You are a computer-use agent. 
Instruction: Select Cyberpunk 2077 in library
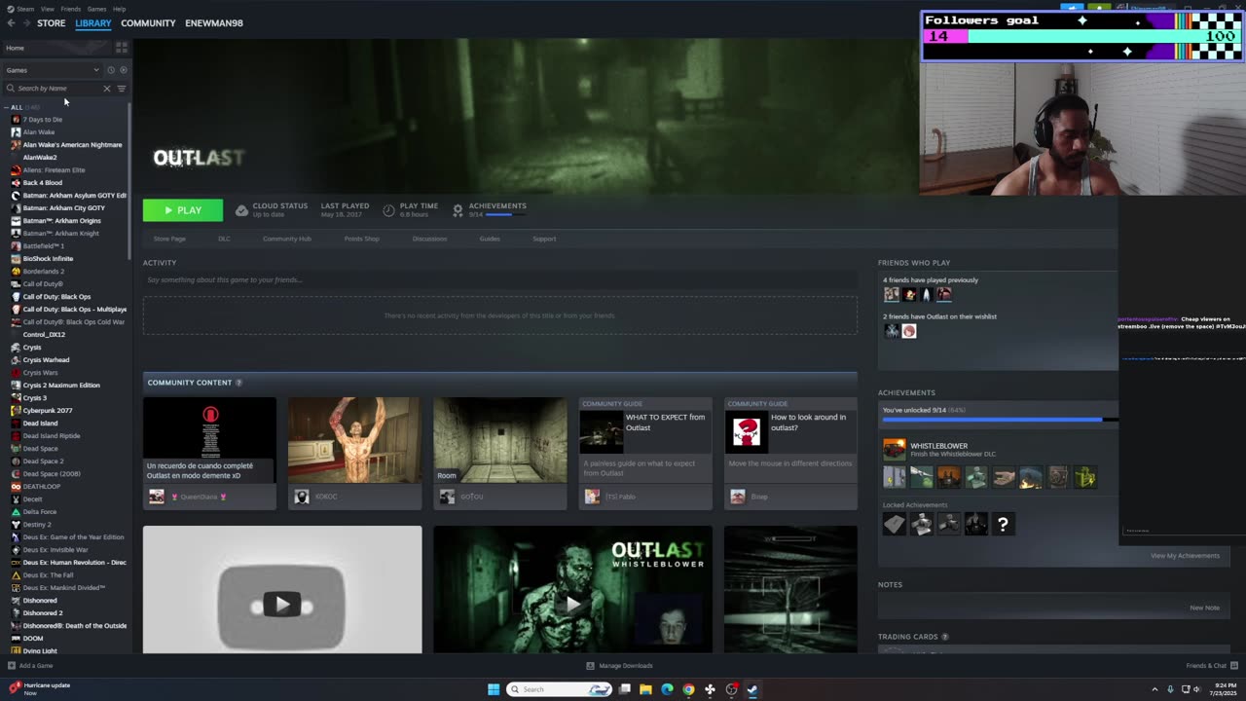click(48, 411)
